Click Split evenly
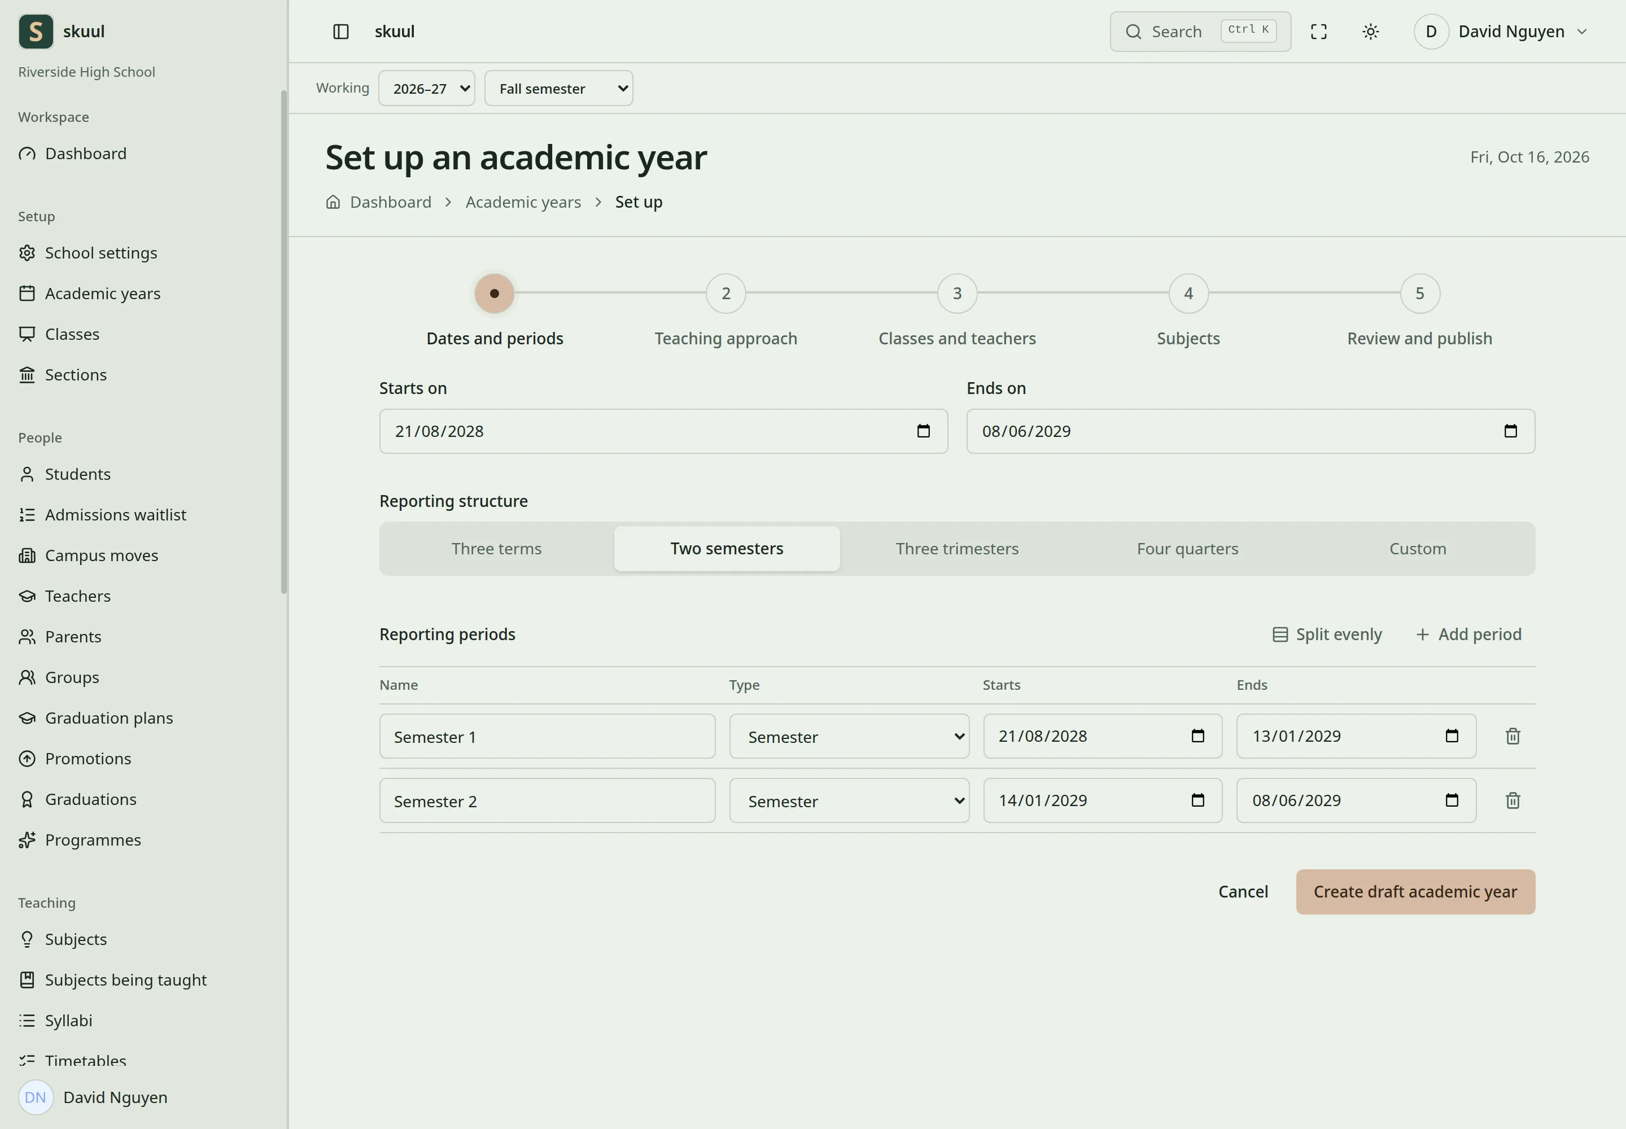 coord(1327,634)
